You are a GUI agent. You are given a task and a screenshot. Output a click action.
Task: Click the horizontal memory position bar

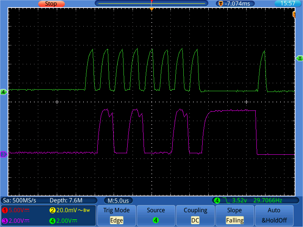(x=151, y=3)
